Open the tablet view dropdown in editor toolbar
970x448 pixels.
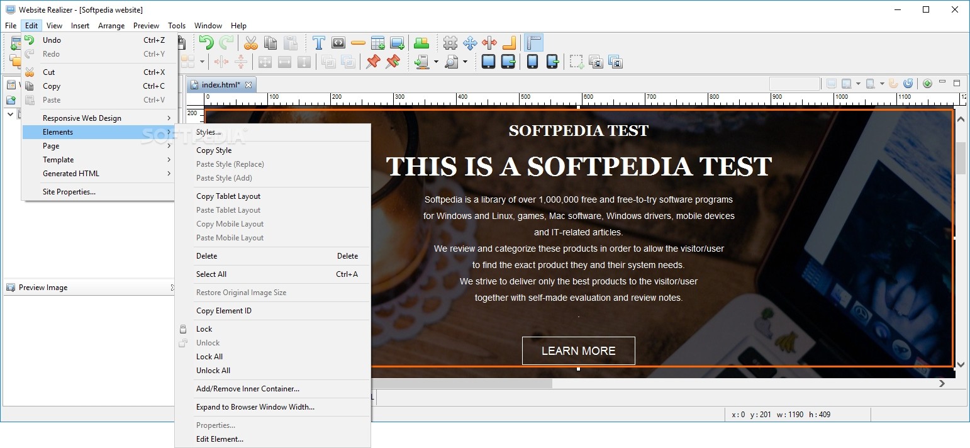pos(858,84)
